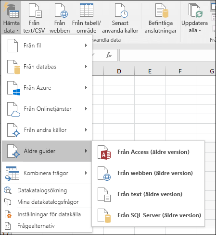Expand the Från databas submenu arrow
This screenshot has height=235, width=216.
point(86,67)
